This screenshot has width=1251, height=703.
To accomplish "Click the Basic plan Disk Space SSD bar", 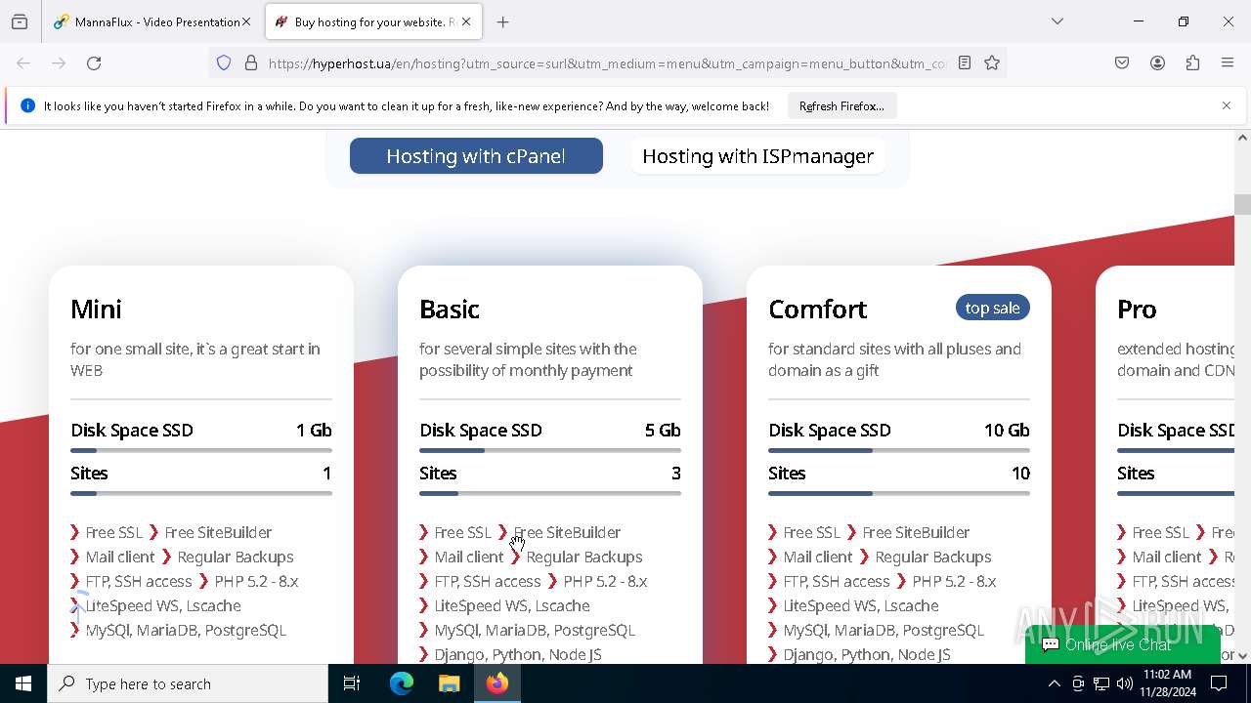I will point(550,450).
